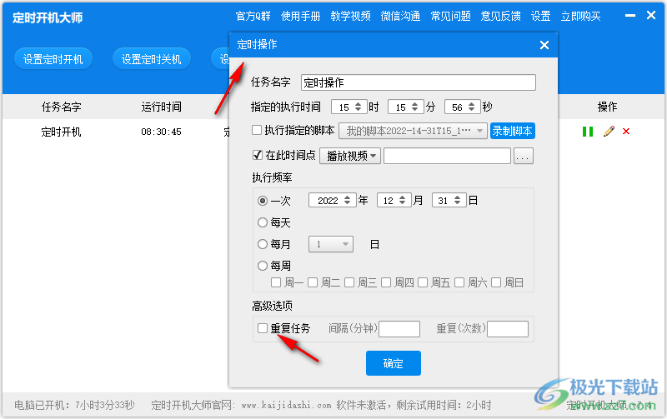Viewport: 667px width, 419px height.
Task: Select the 一次 frequency radio button
Action: pos(263,201)
